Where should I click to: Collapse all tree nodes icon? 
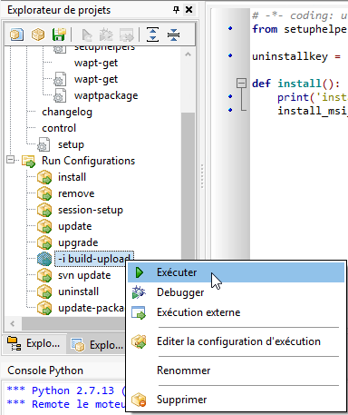point(173,35)
